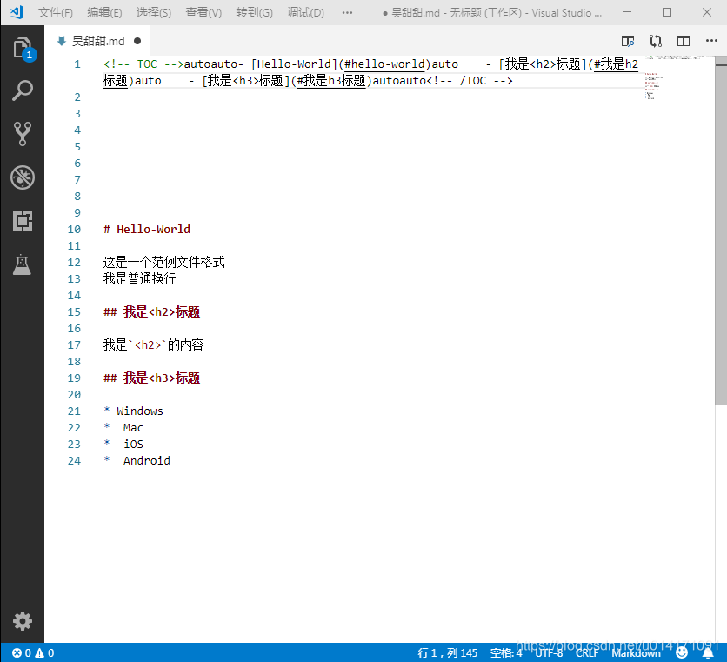Open the Source Control view
The height and width of the screenshot is (662, 727).
click(x=23, y=134)
